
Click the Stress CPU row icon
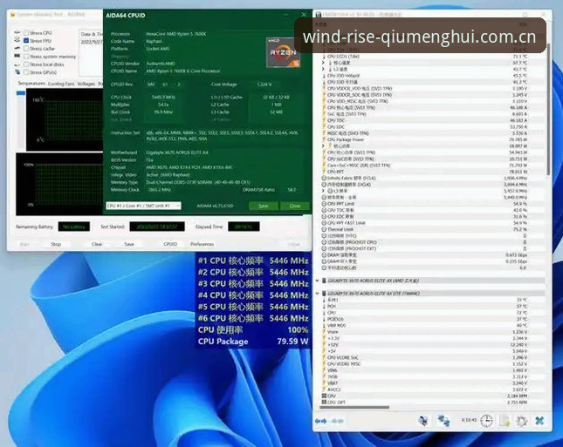point(17,32)
